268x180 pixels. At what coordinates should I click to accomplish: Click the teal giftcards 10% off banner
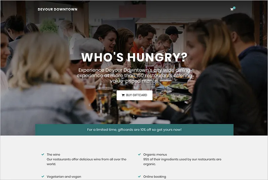click(135, 130)
